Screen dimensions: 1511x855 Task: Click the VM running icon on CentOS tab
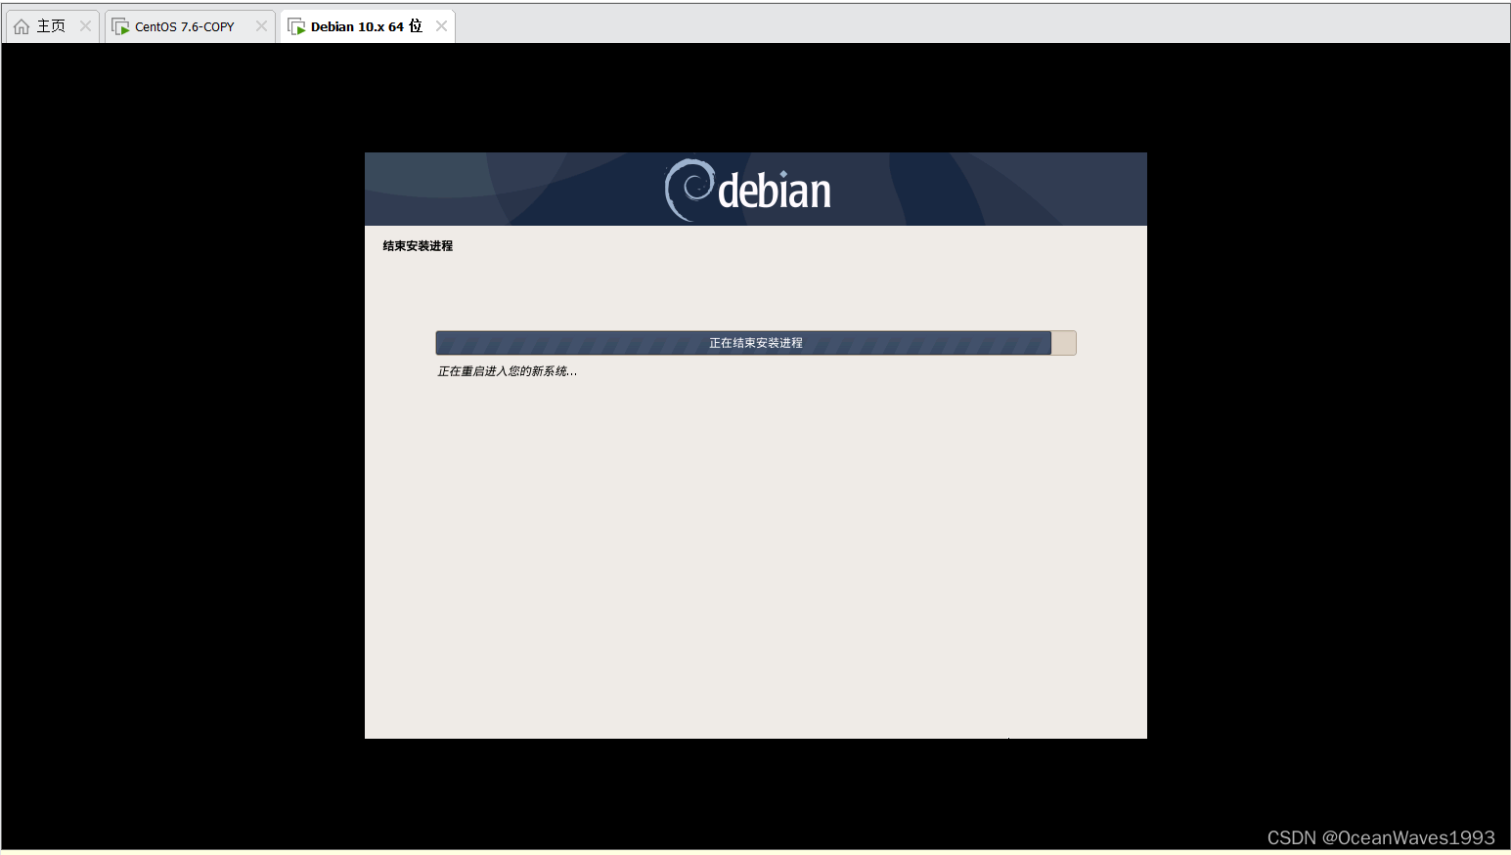120,26
